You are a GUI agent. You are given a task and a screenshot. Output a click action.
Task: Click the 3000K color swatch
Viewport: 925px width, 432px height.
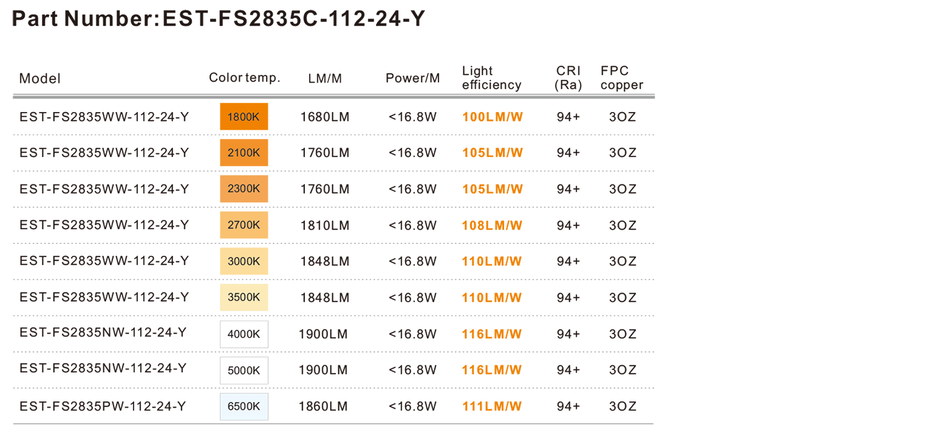(x=244, y=261)
